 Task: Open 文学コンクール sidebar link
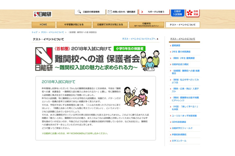point(179,141)
